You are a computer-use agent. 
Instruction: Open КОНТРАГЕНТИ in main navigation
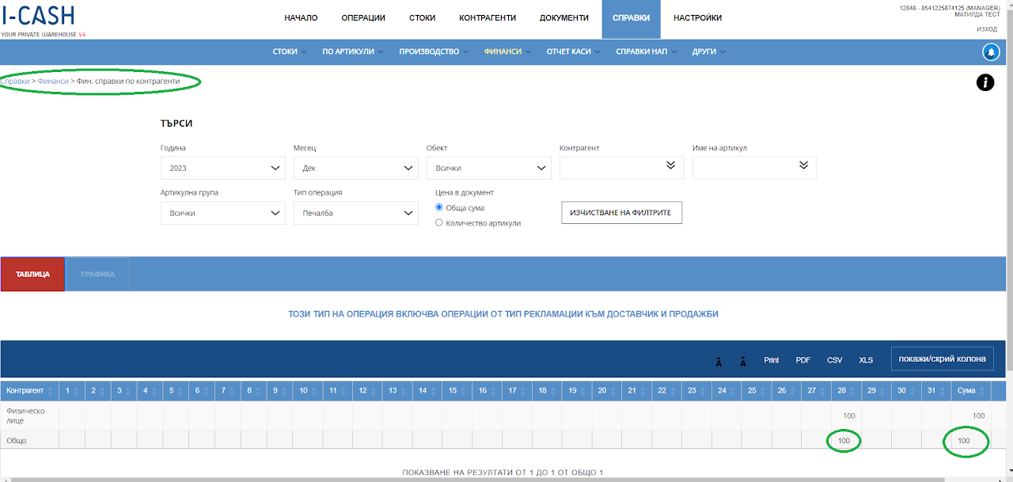point(488,18)
